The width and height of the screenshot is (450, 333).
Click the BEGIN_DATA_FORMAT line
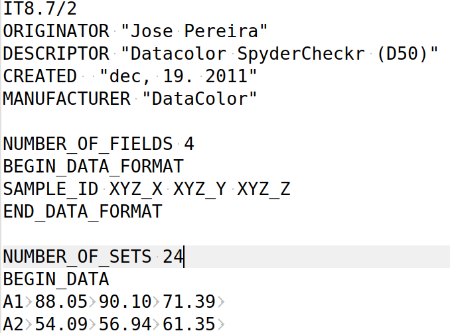[94, 166]
